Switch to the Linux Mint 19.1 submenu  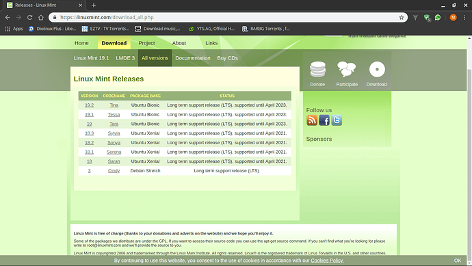pyautogui.click(x=91, y=57)
